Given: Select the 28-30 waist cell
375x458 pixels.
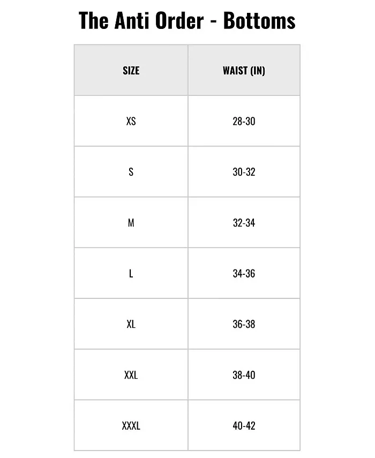Looking at the screenshot, I should tap(244, 121).
